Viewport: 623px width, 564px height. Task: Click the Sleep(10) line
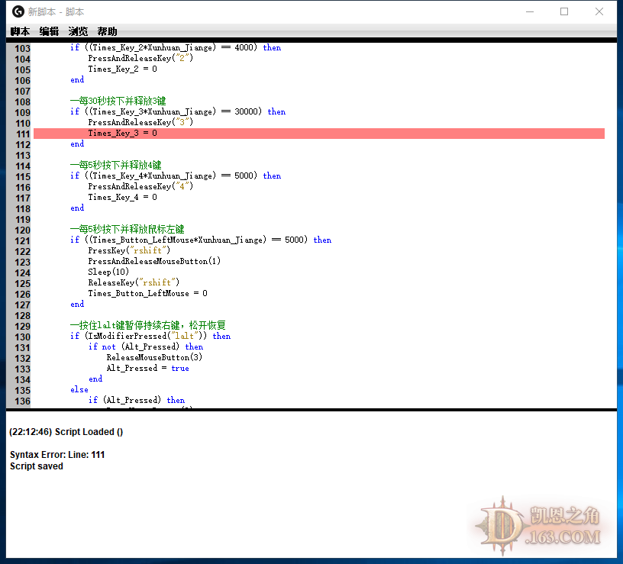tap(108, 272)
